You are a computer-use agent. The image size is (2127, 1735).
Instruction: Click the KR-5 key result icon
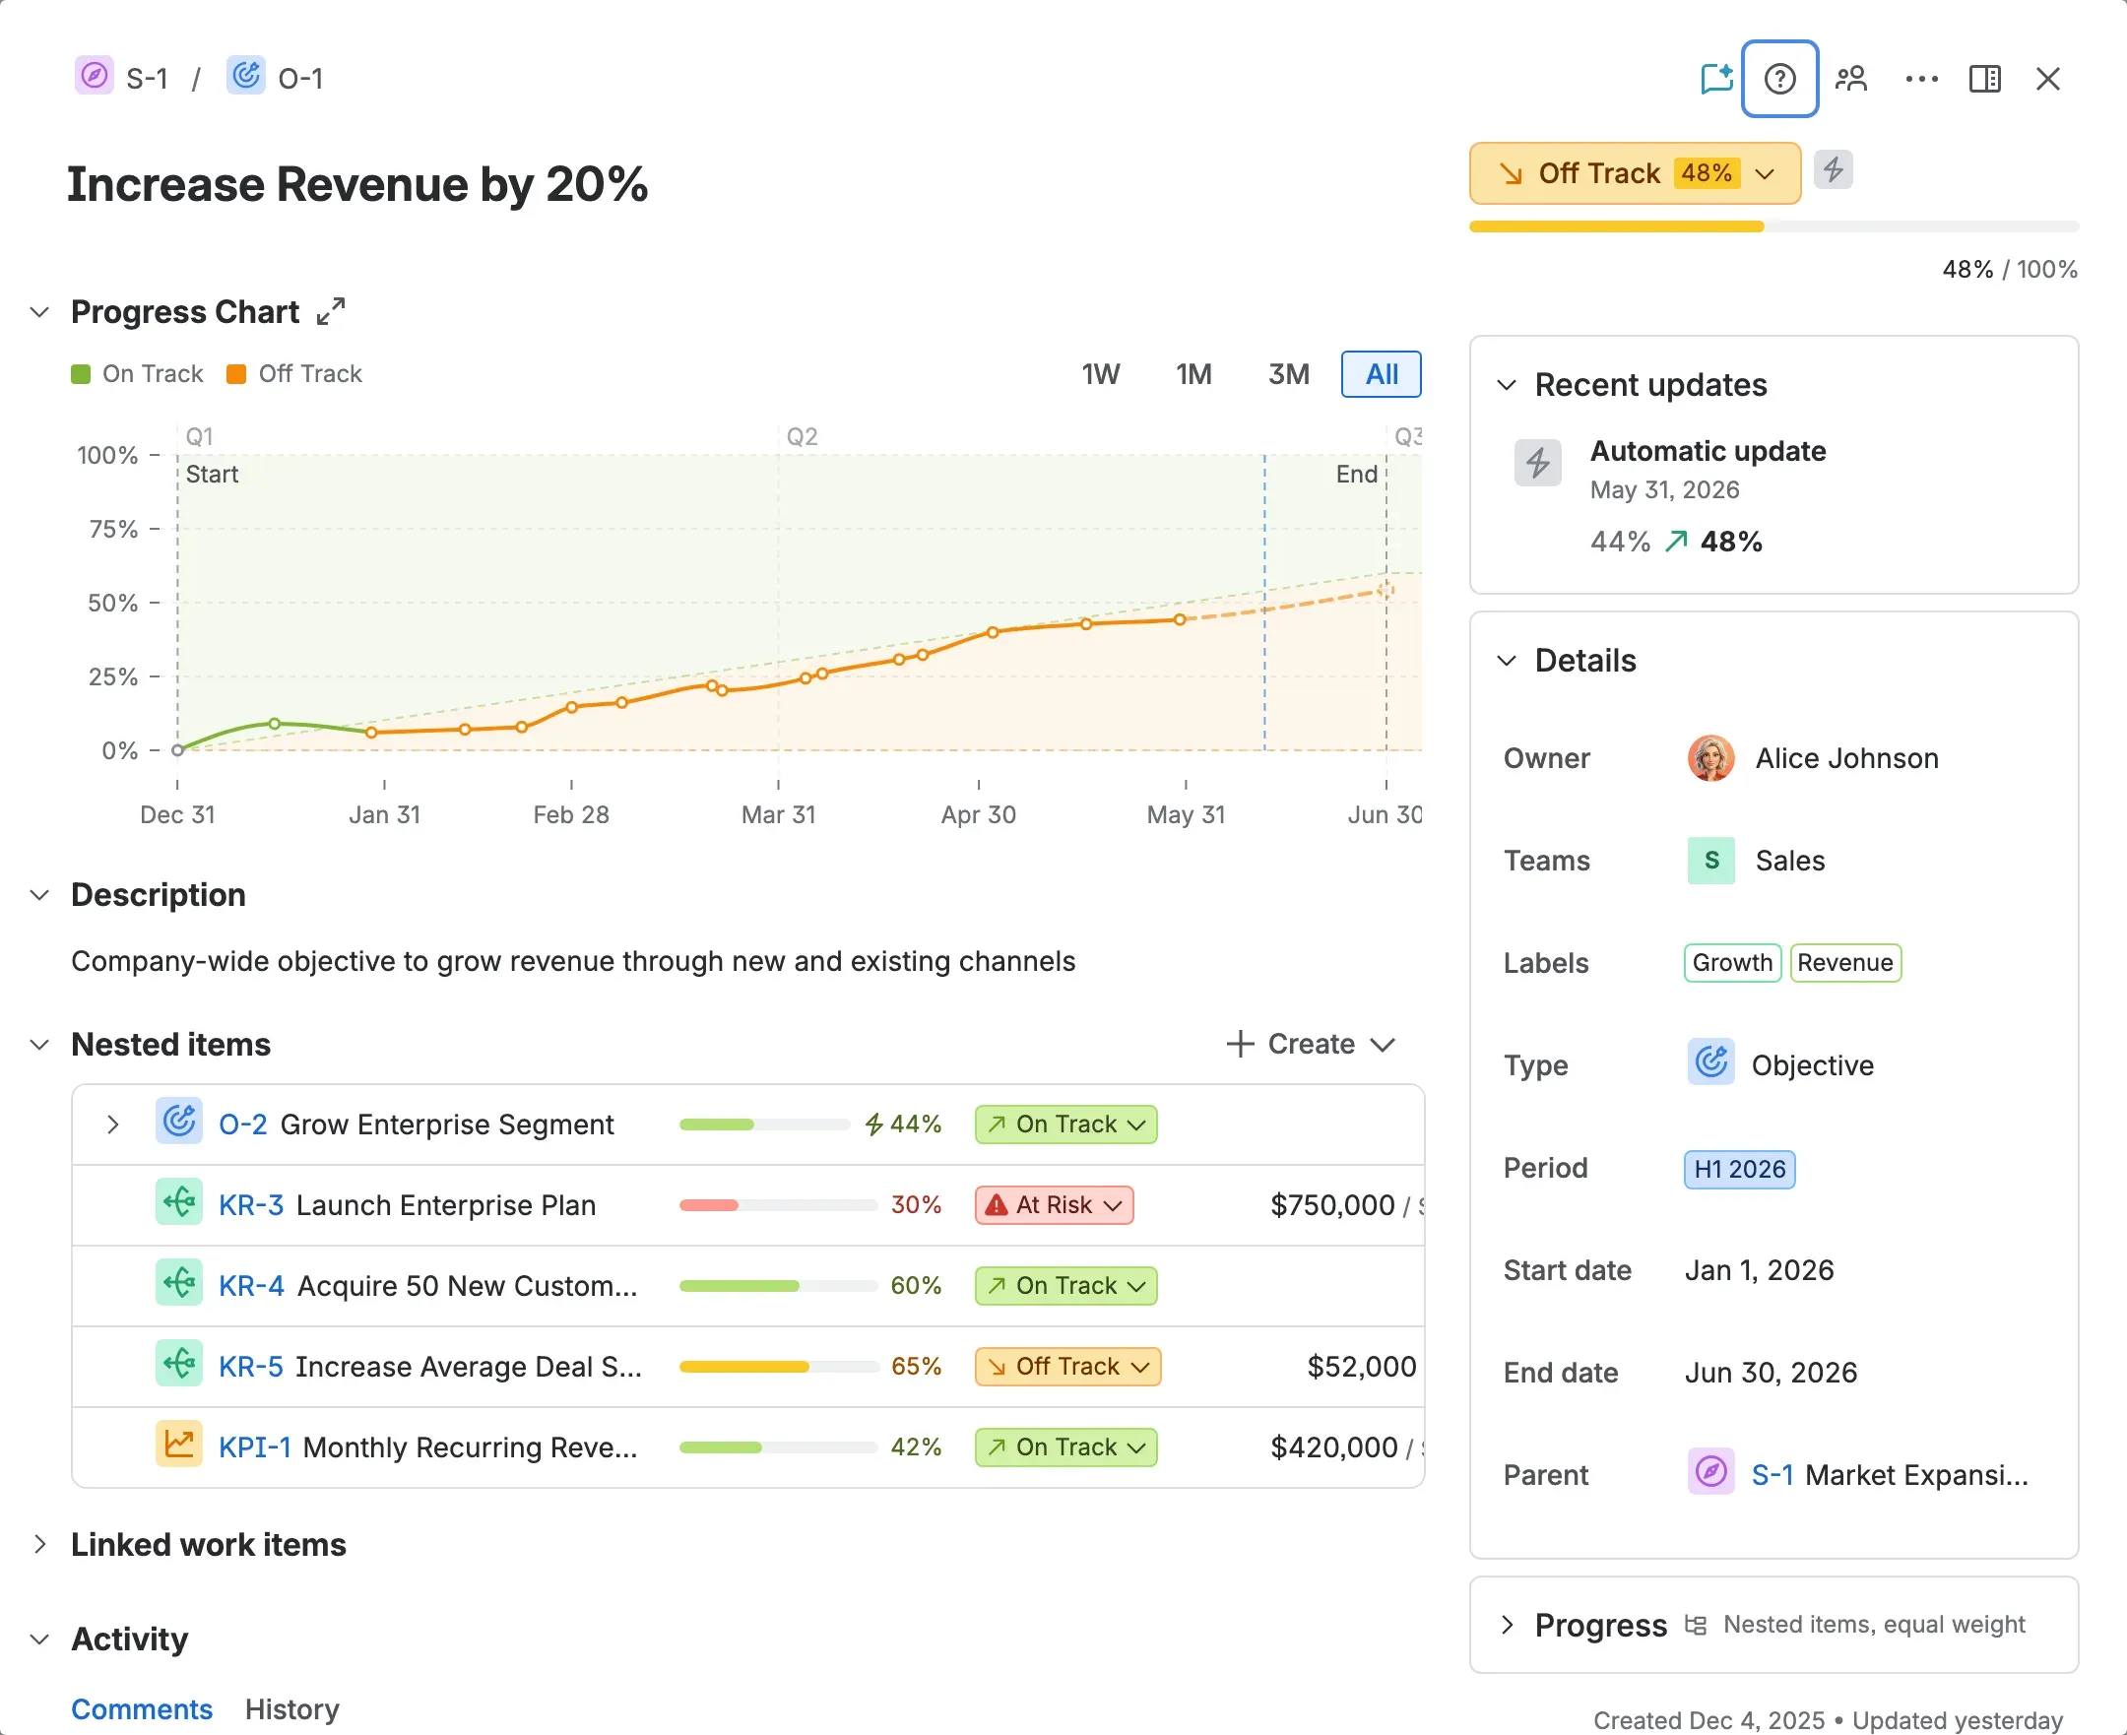point(179,1364)
